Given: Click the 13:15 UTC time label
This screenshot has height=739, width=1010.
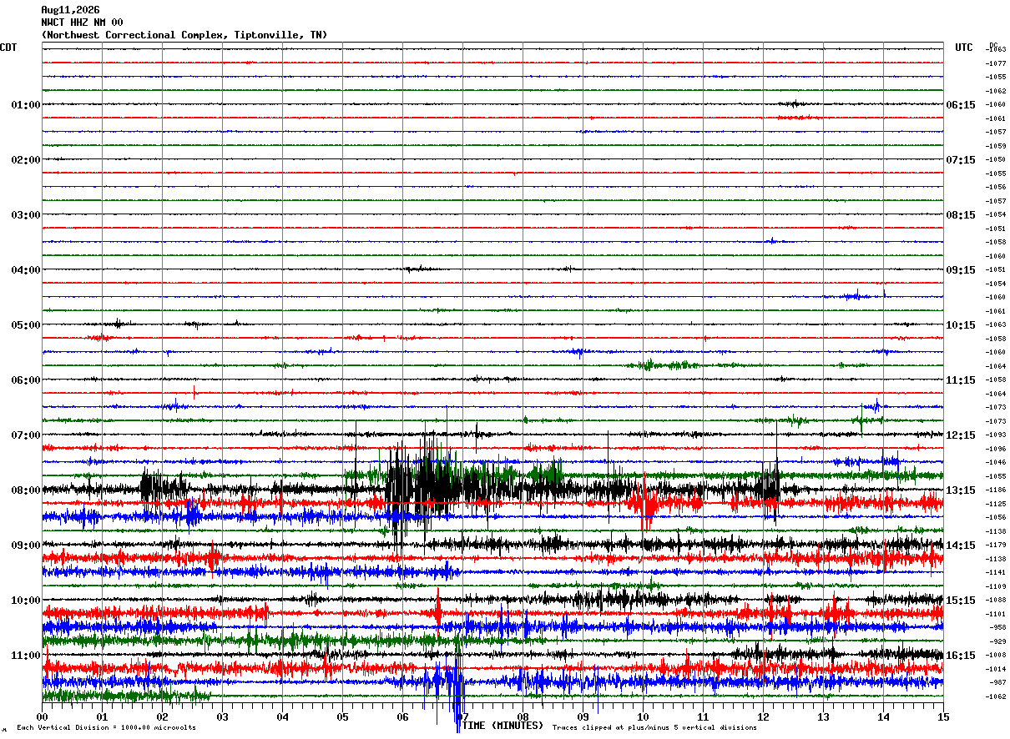Looking at the screenshot, I should 961,490.
